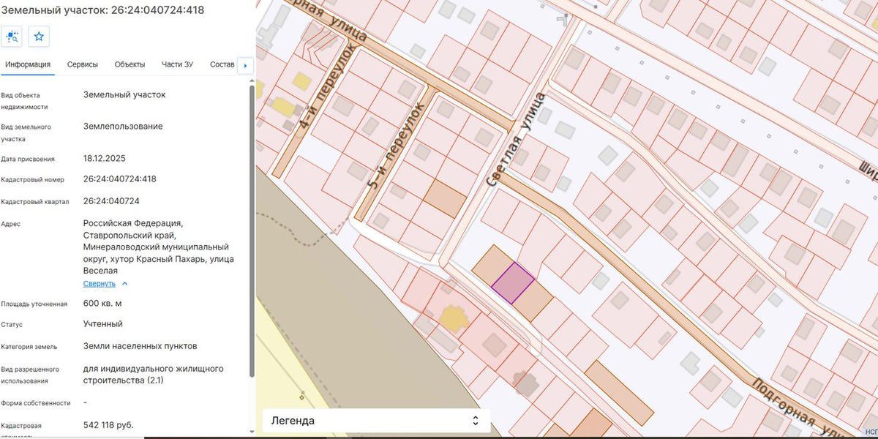Open the Информация tab
The image size is (878, 439).
28,64
